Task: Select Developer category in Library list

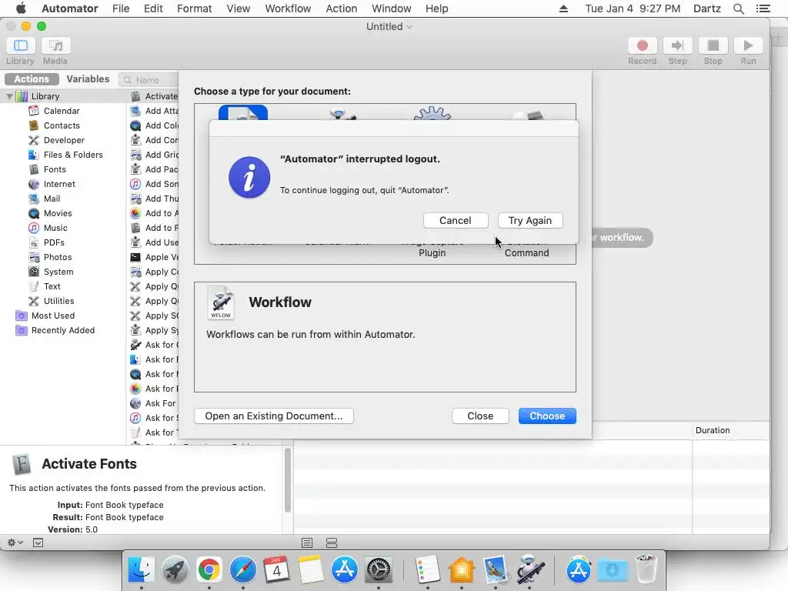Action: pyautogui.click(x=64, y=140)
